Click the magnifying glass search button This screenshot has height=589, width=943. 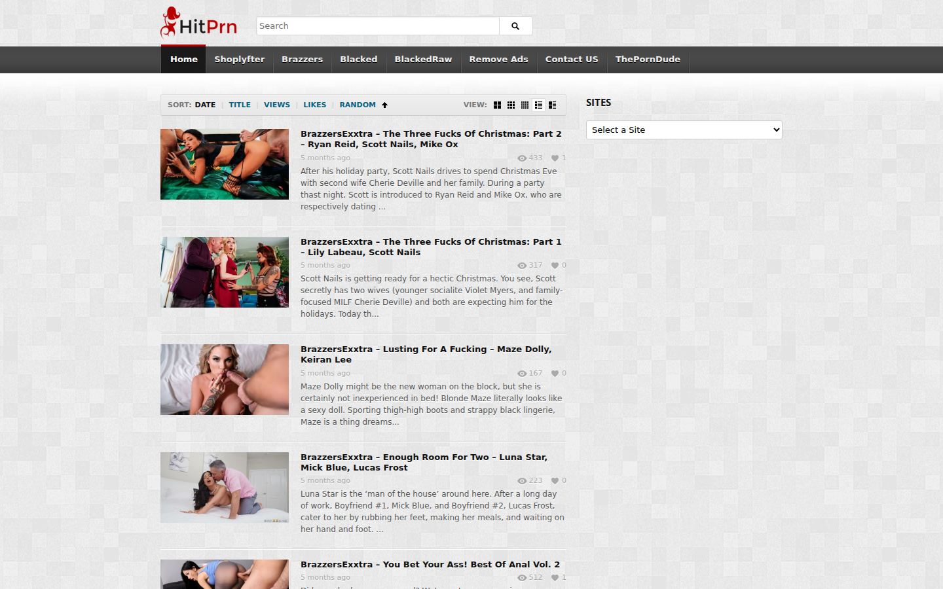[515, 26]
